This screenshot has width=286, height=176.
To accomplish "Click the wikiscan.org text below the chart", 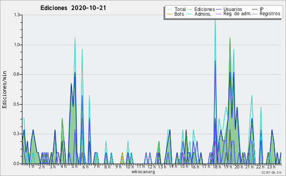I will click(x=143, y=172).
